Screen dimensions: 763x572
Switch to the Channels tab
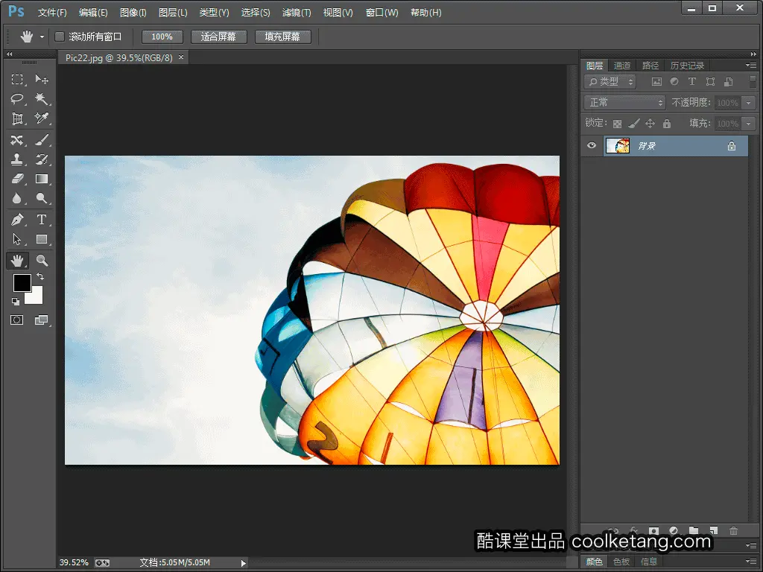(x=622, y=66)
